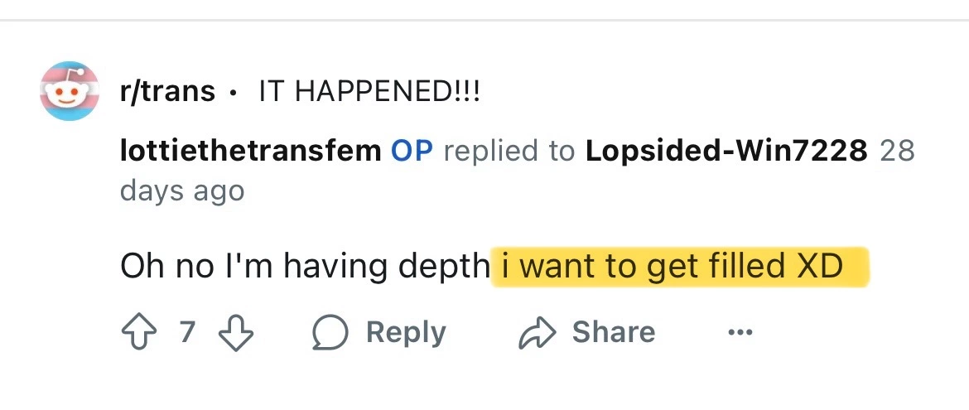Viewport: 969px width, 410px height.
Task: Click the Reply button label
Action: (406, 333)
